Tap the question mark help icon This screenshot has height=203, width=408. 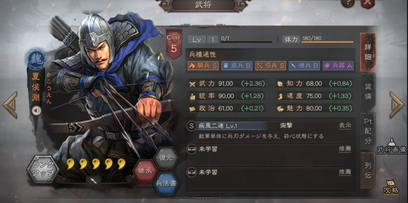[348, 3]
